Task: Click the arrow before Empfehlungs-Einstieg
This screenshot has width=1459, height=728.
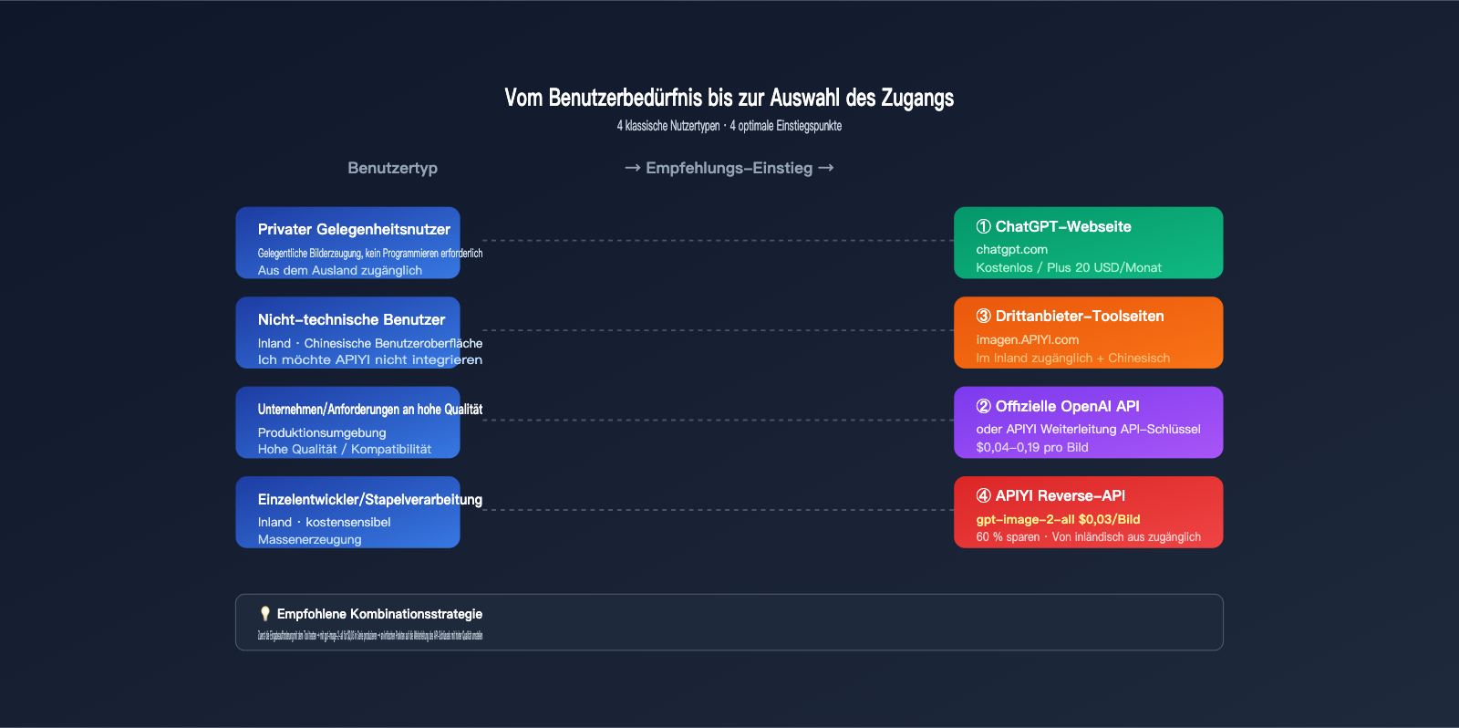Action: click(632, 168)
